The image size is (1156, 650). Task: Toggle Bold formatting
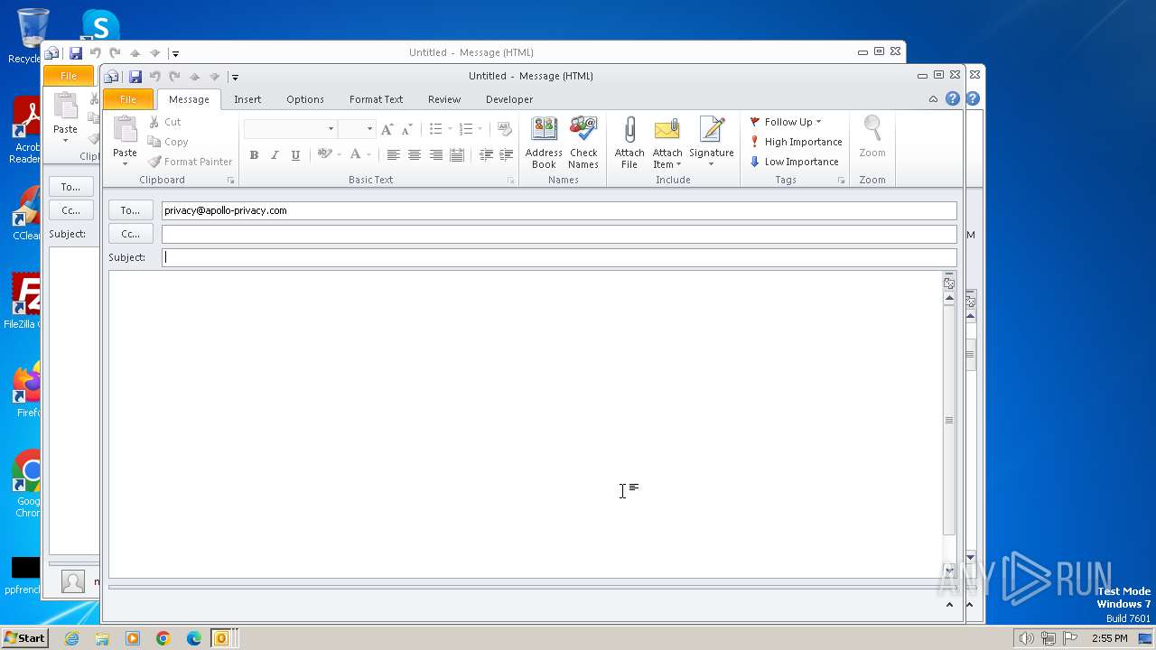point(254,154)
